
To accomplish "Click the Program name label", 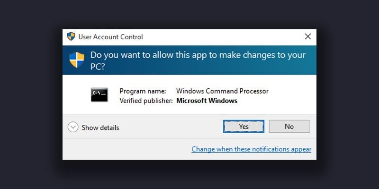I will [x=143, y=91].
